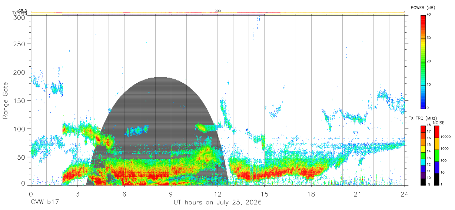Click the 18 tick on the UT hours axis
Image resolution: width=455 pixels, height=210 pixels.
point(311,194)
